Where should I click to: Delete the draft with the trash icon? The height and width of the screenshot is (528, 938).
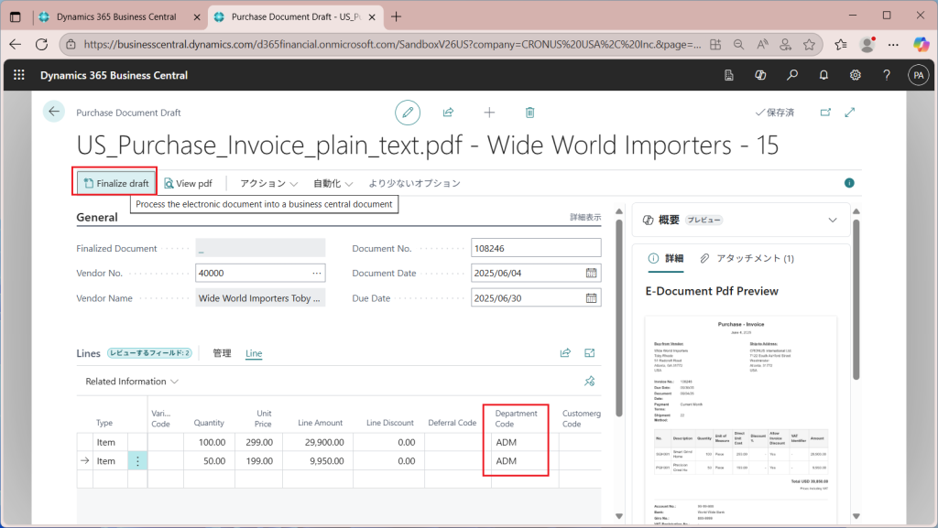529,113
